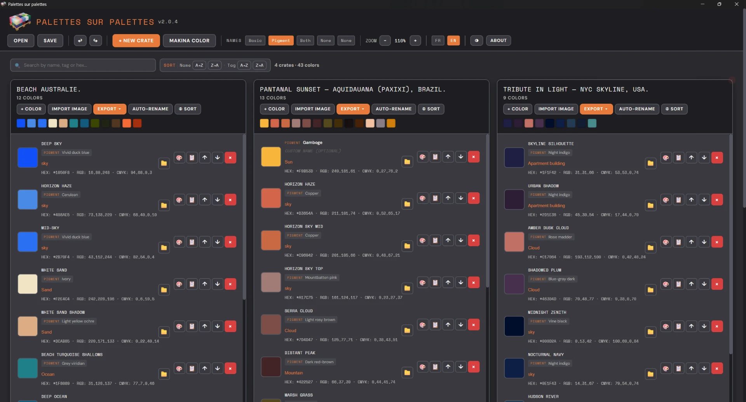Move the Deep Sky color down
This screenshot has height=402, width=746.
(218, 158)
